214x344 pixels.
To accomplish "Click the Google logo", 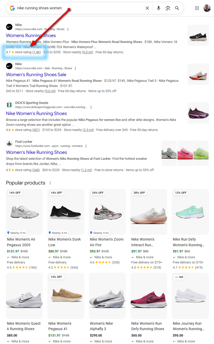I will point(12,8).
